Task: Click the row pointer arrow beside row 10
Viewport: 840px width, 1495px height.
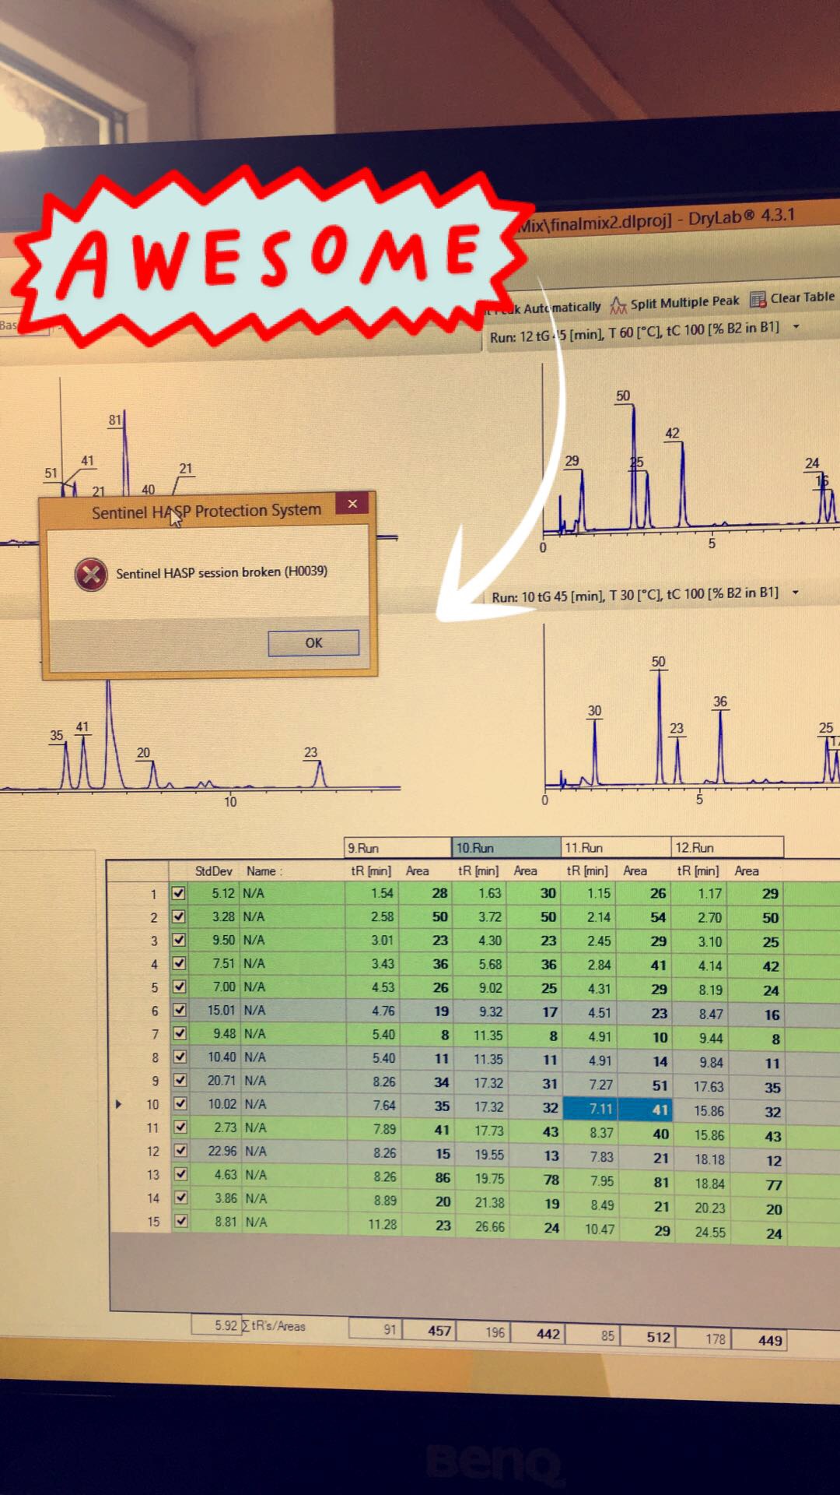Action: pos(118,1104)
